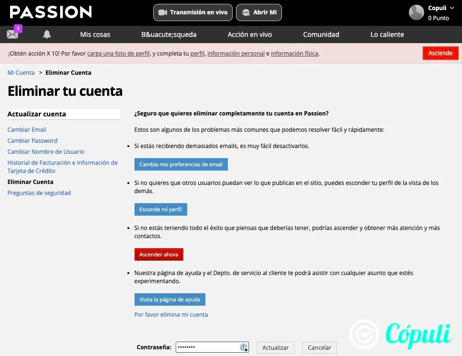Click Esconde mi perfil button
Image resolution: width=462 pixels, height=356 pixels.
coord(160,209)
